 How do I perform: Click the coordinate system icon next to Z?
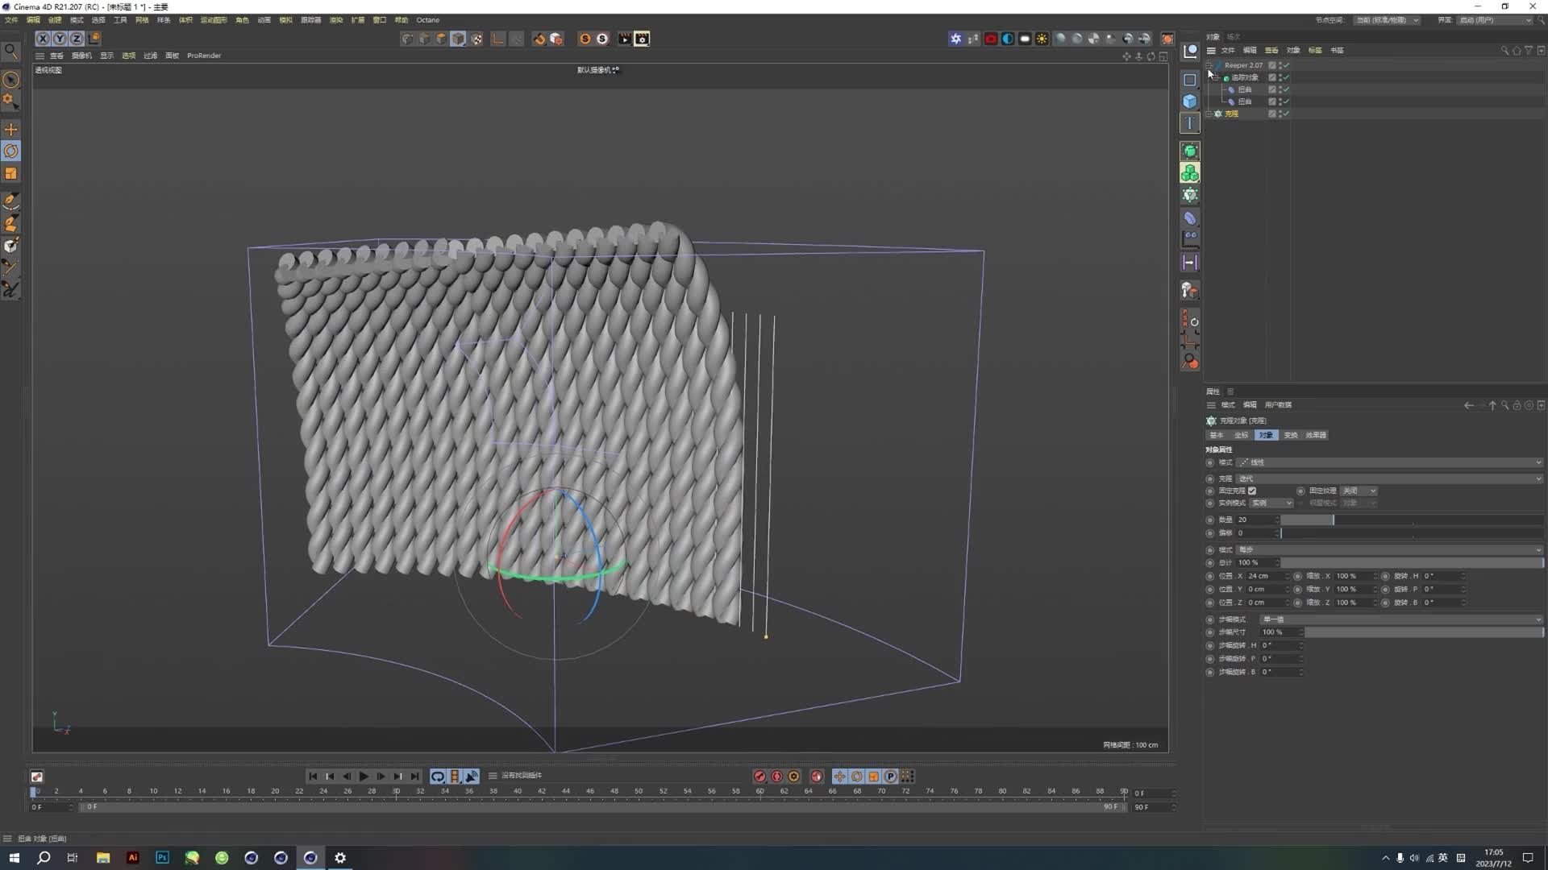[x=94, y=38]
